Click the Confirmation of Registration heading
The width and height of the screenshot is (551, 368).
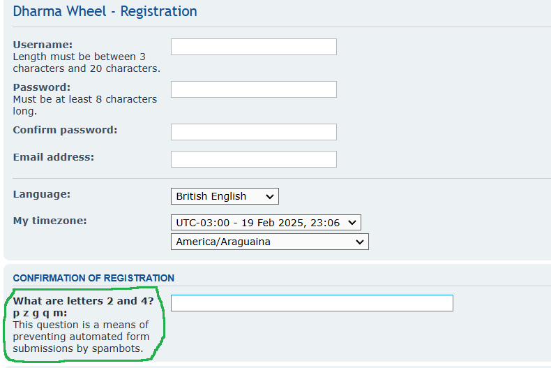93,278
